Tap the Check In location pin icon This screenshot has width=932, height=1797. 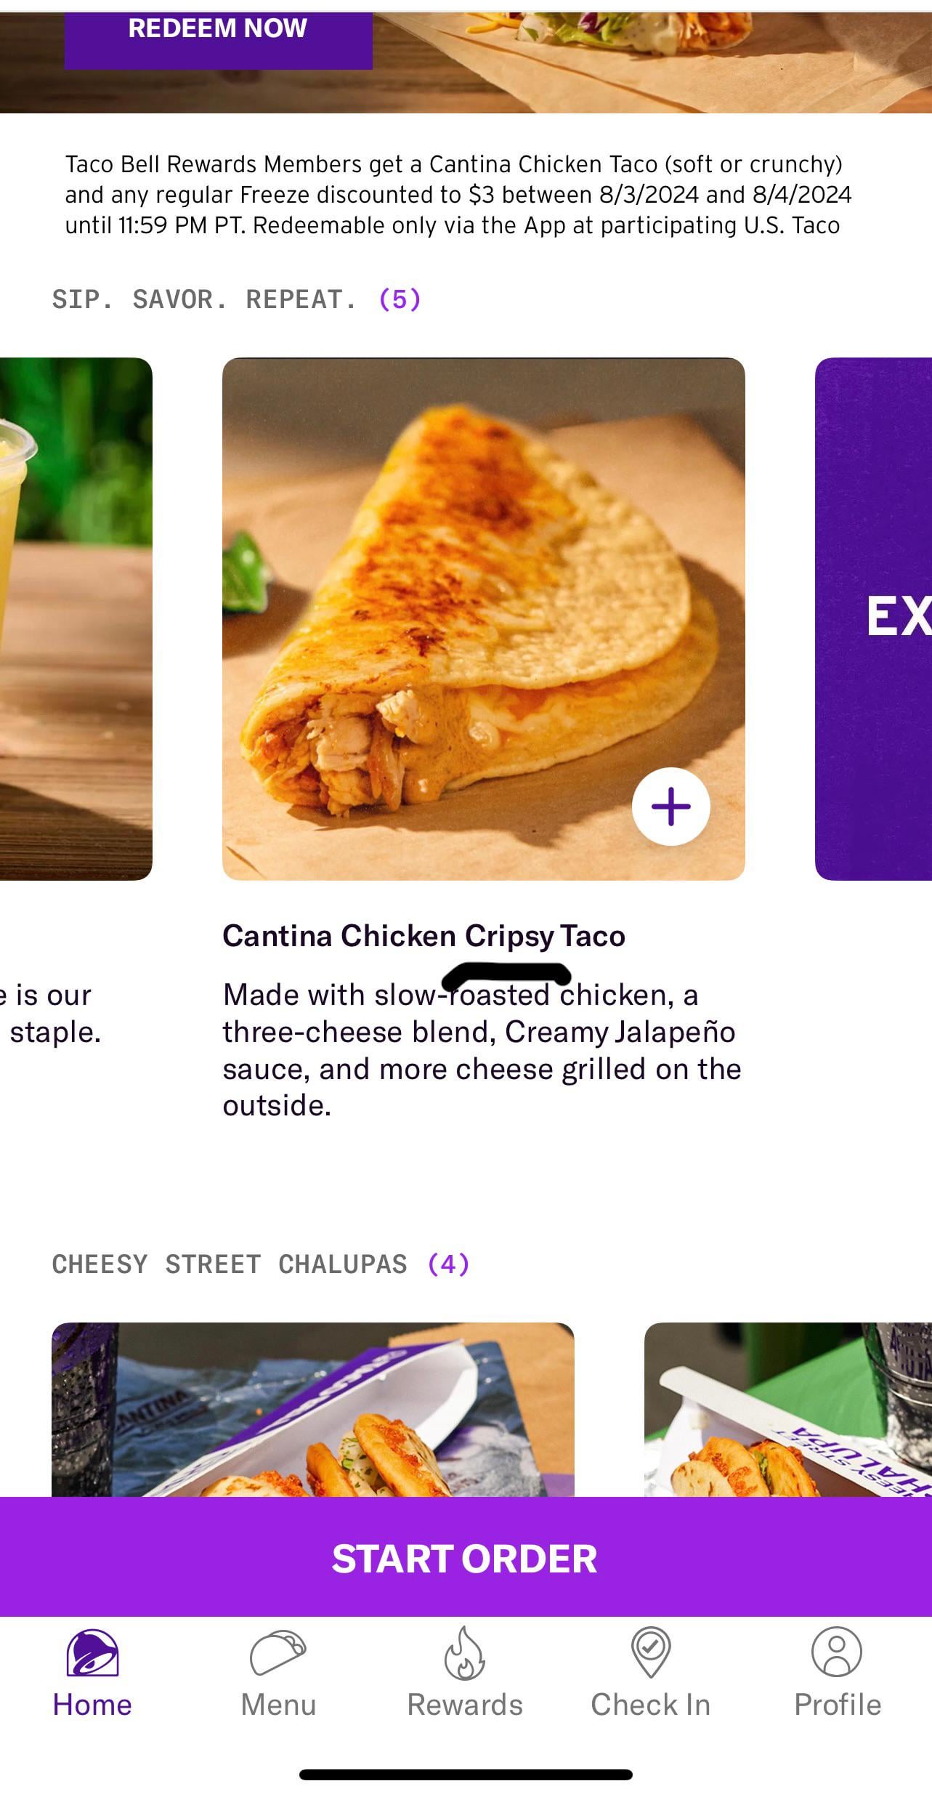point(650,1651)
